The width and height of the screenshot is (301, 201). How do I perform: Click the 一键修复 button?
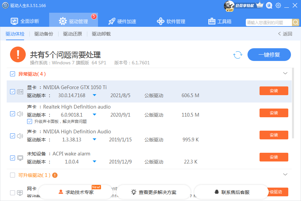269,55
